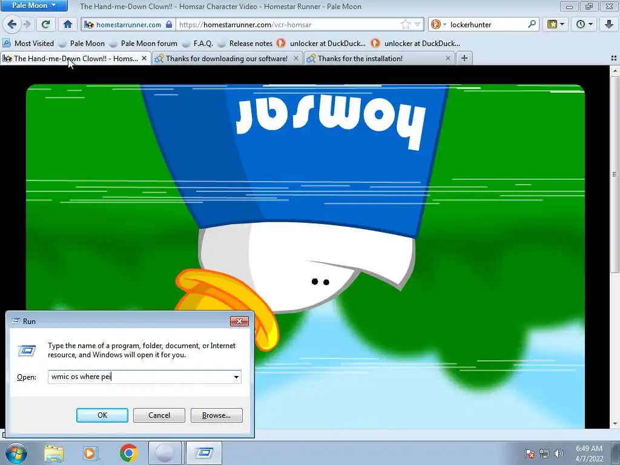Click the tab groups grid icon
620x465 pixels.
coord(614,58)
